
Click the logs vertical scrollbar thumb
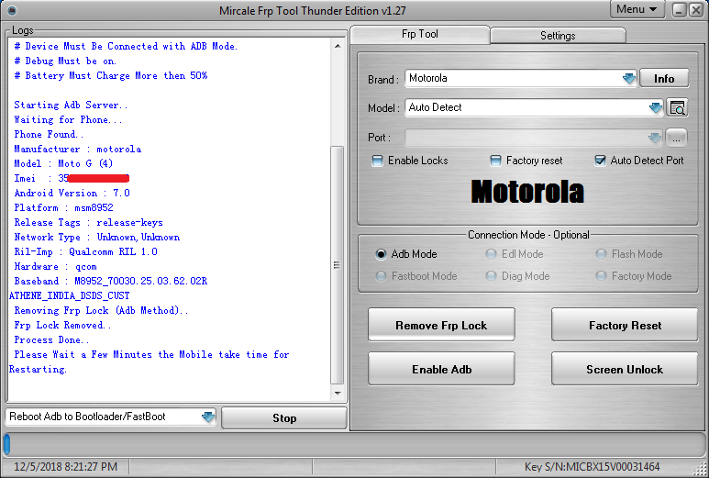point(338,265)
